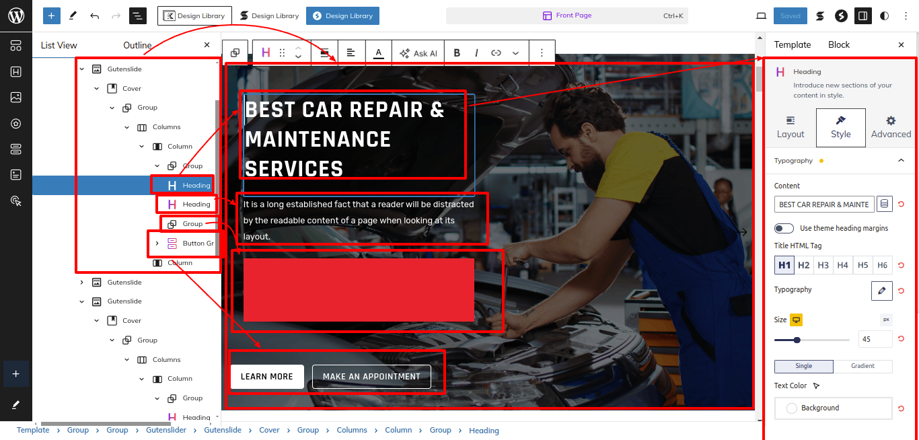Collapse the third Gutenslide tree item
Image resolution: width=919 pixels, height=440 pixels.
82,301
